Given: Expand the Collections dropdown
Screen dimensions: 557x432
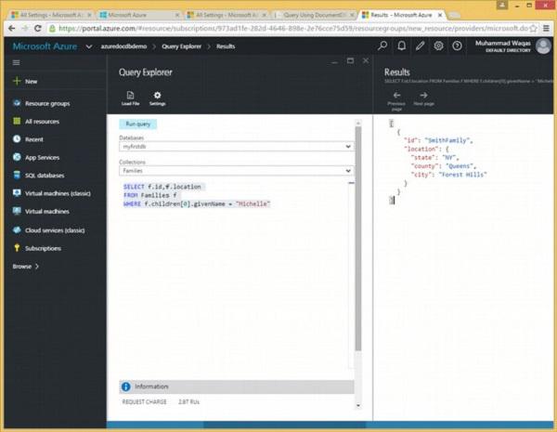Looking at the screenshot, I should (348, 171).
